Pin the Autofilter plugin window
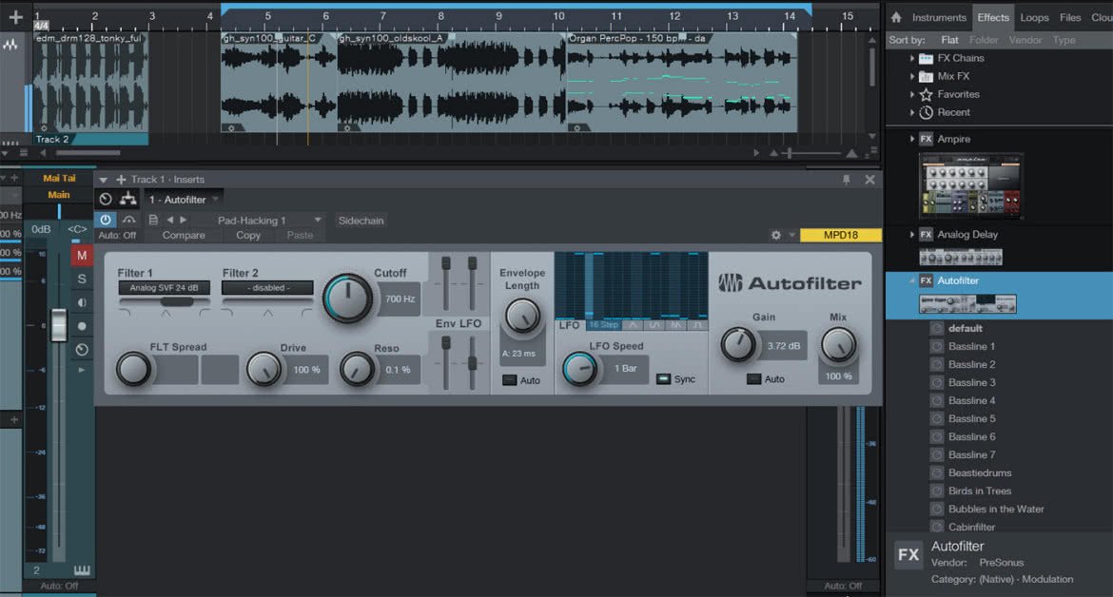Viewport: 1113px width, 597px height. coord(846,180)
